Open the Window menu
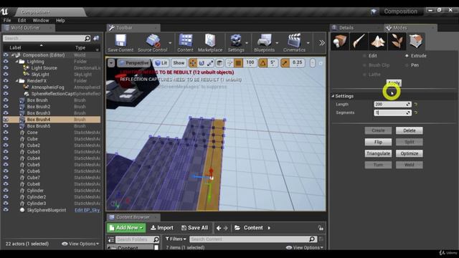 point(41,21)
